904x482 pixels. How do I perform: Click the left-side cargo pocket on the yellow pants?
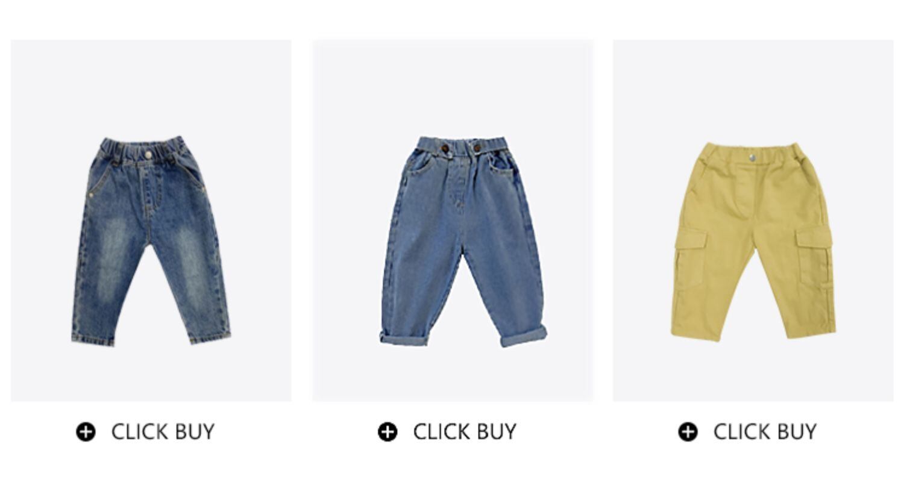click(x=690, y=260)
